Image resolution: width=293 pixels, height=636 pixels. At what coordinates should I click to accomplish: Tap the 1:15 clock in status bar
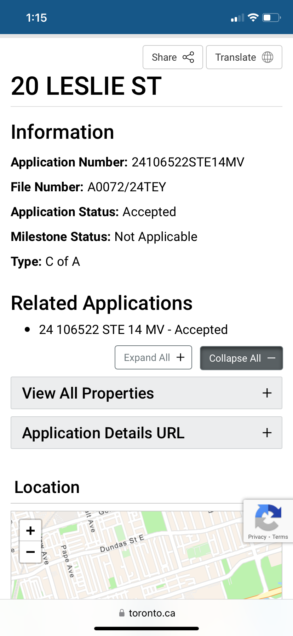coord(36,18)
